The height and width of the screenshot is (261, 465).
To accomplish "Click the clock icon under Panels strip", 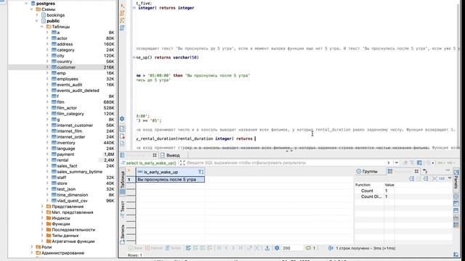I will tap(456, 196).
